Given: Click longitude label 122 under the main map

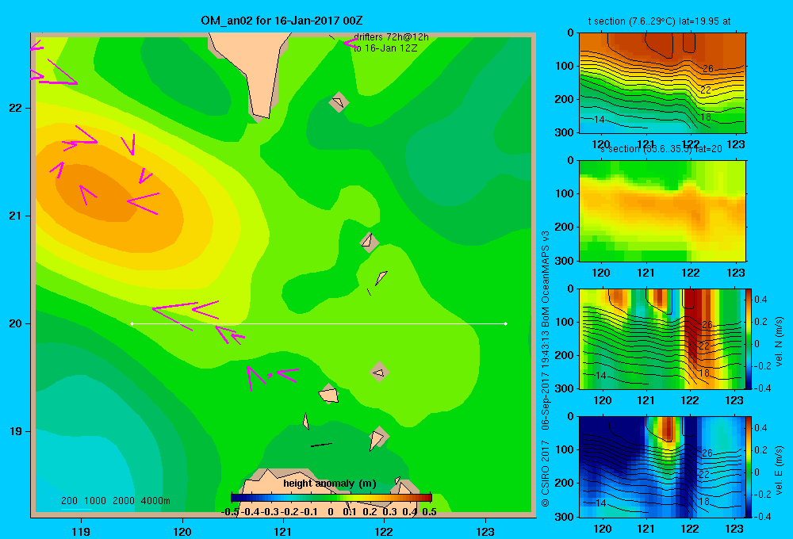Looking at the screenshot, I should click(x=384, y=531).
